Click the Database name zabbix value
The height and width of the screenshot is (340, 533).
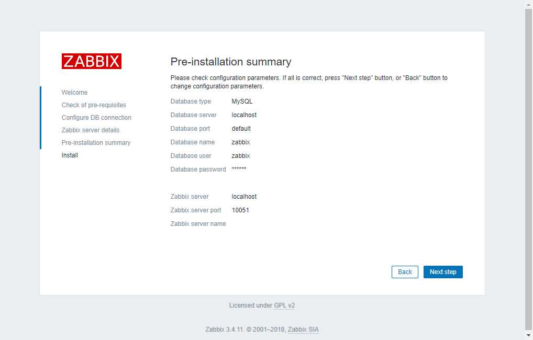click(x=241, y=142)
